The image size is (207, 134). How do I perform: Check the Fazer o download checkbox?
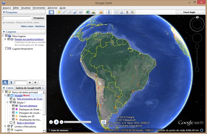point(11,123)
